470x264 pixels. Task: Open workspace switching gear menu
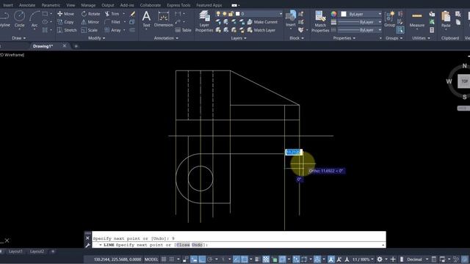(x=380, y=259)
